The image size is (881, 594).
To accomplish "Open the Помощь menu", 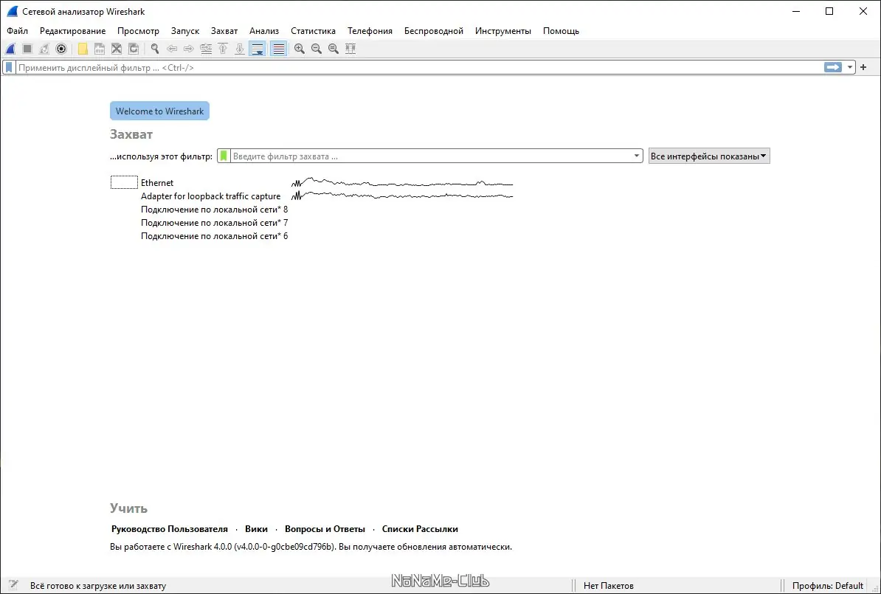I will point(561,31).
